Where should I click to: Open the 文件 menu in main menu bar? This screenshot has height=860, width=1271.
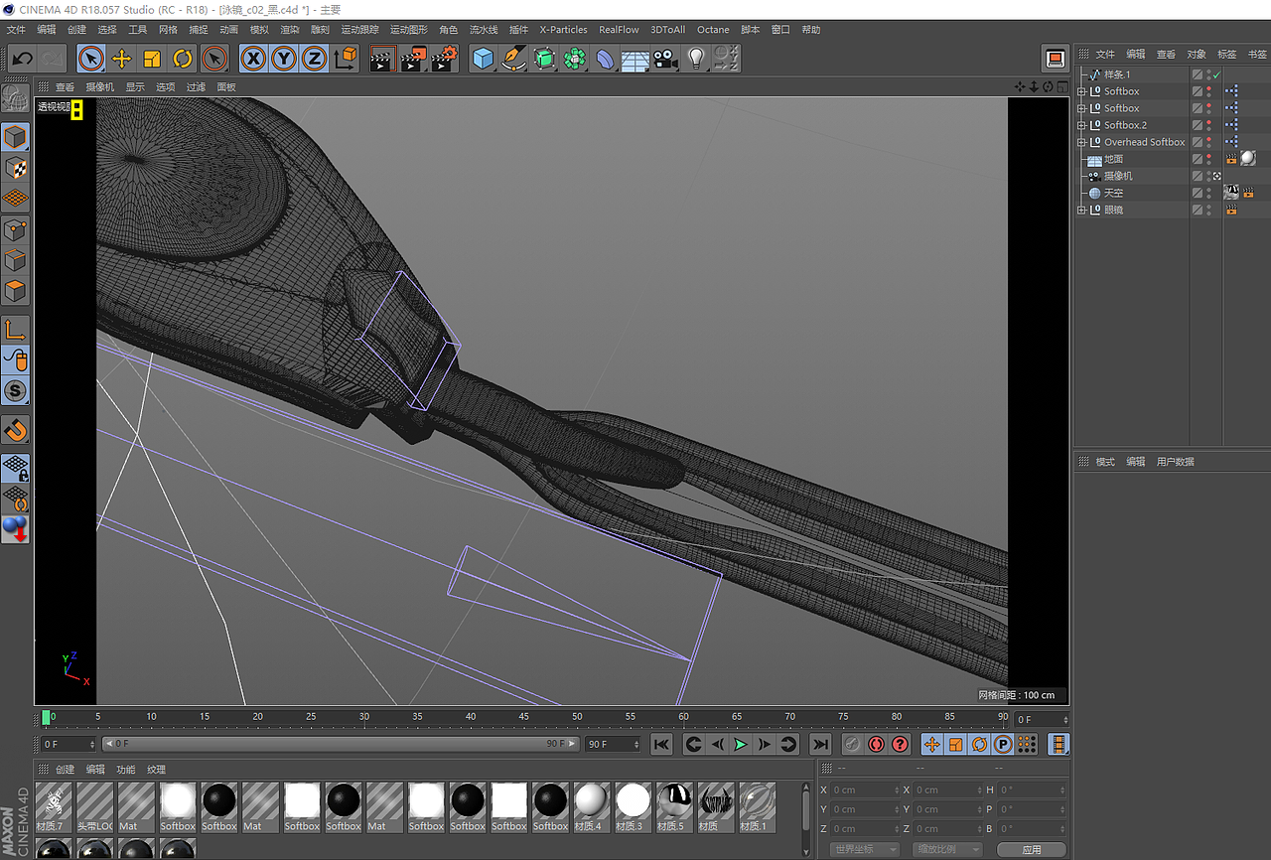click(16, 30)
